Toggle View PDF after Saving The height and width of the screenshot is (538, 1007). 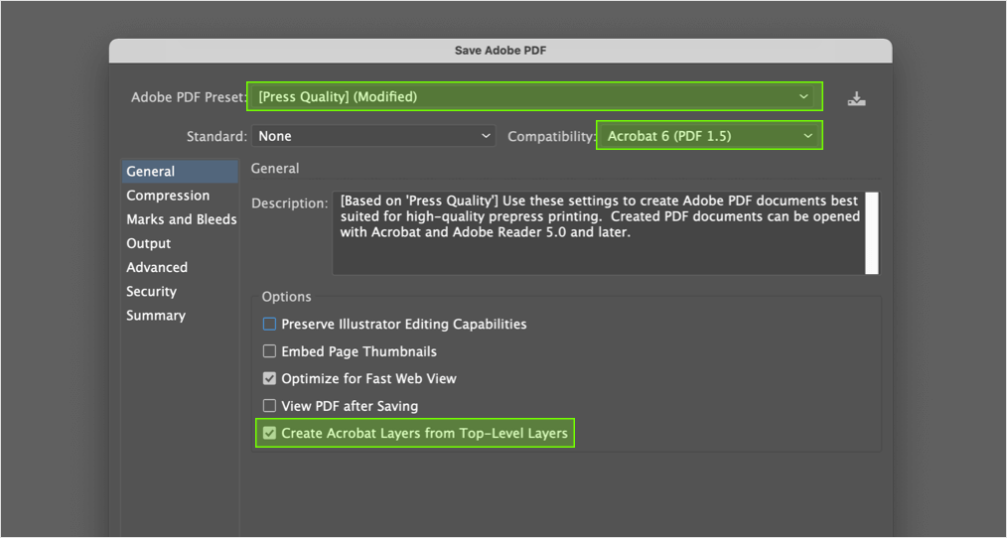269,406
